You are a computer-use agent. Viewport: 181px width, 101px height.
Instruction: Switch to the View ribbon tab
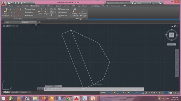[43, 6]
